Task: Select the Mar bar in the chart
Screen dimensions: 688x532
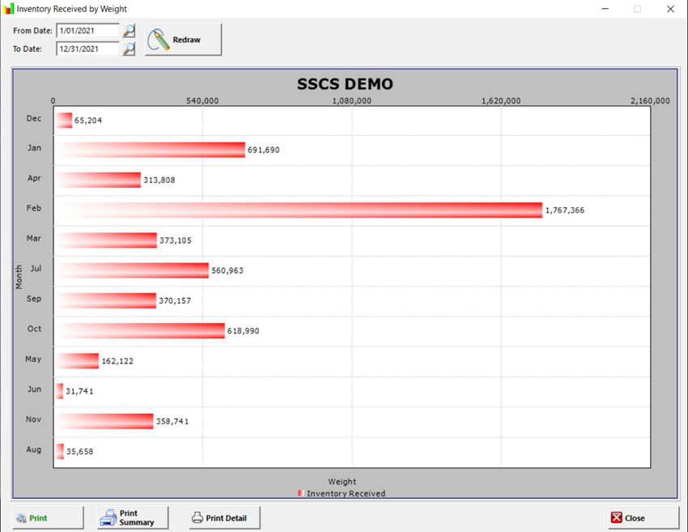Action: [x=106, y=240]
